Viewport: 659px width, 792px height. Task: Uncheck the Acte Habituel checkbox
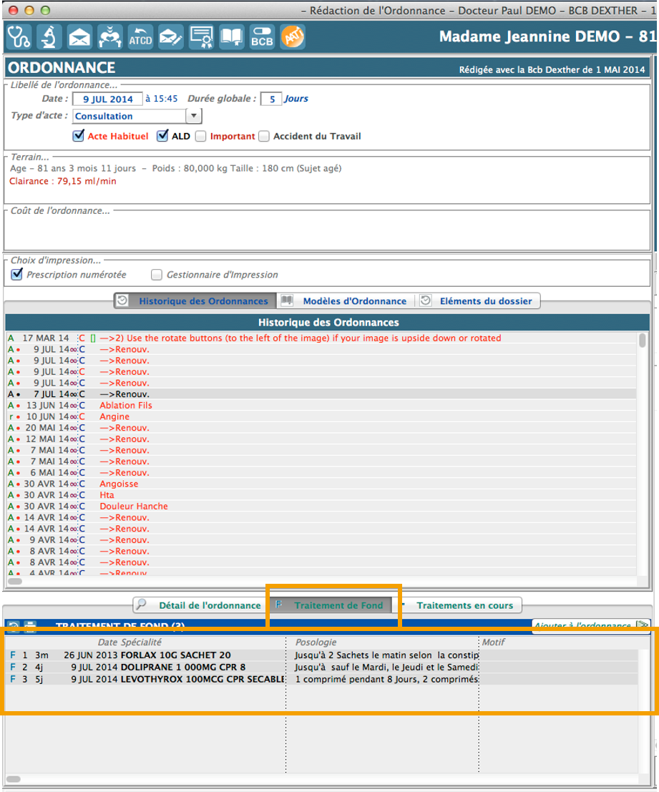click(x=79, y=136)
